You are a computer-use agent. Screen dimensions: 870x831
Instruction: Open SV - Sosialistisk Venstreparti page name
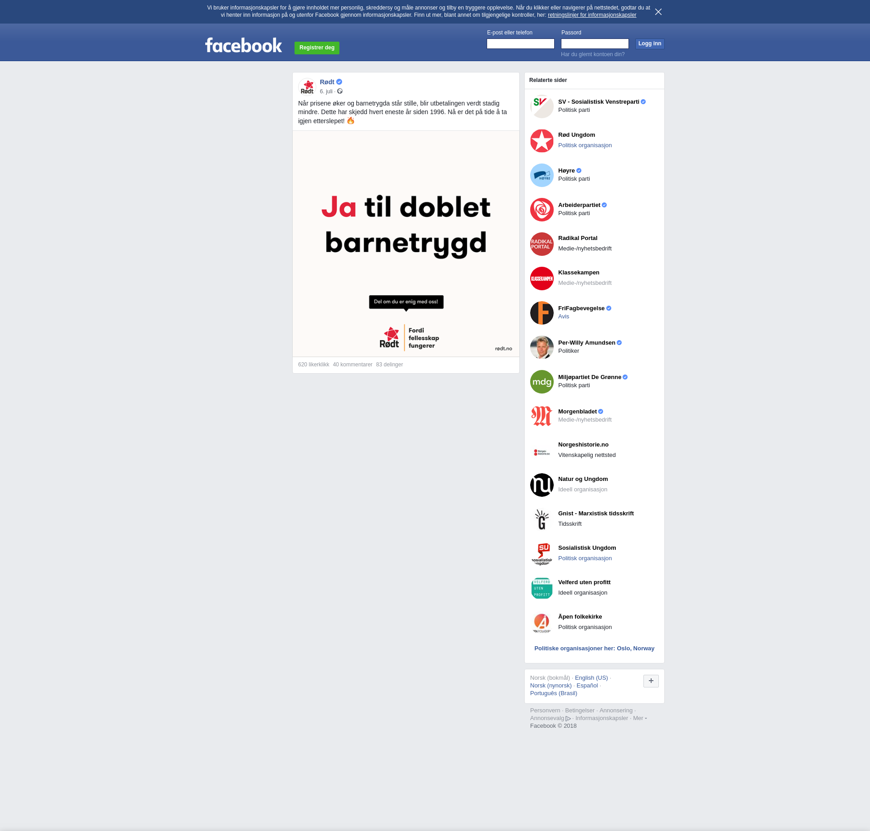tap(599, 102)
